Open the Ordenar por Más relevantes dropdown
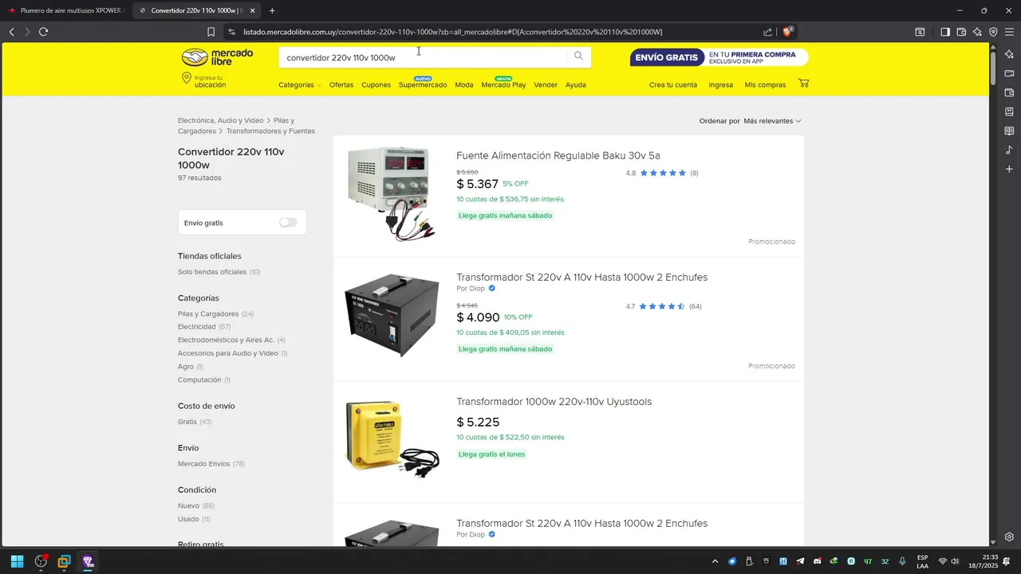This screenshot has width=1021, height=574. click(x=772, y=121)
